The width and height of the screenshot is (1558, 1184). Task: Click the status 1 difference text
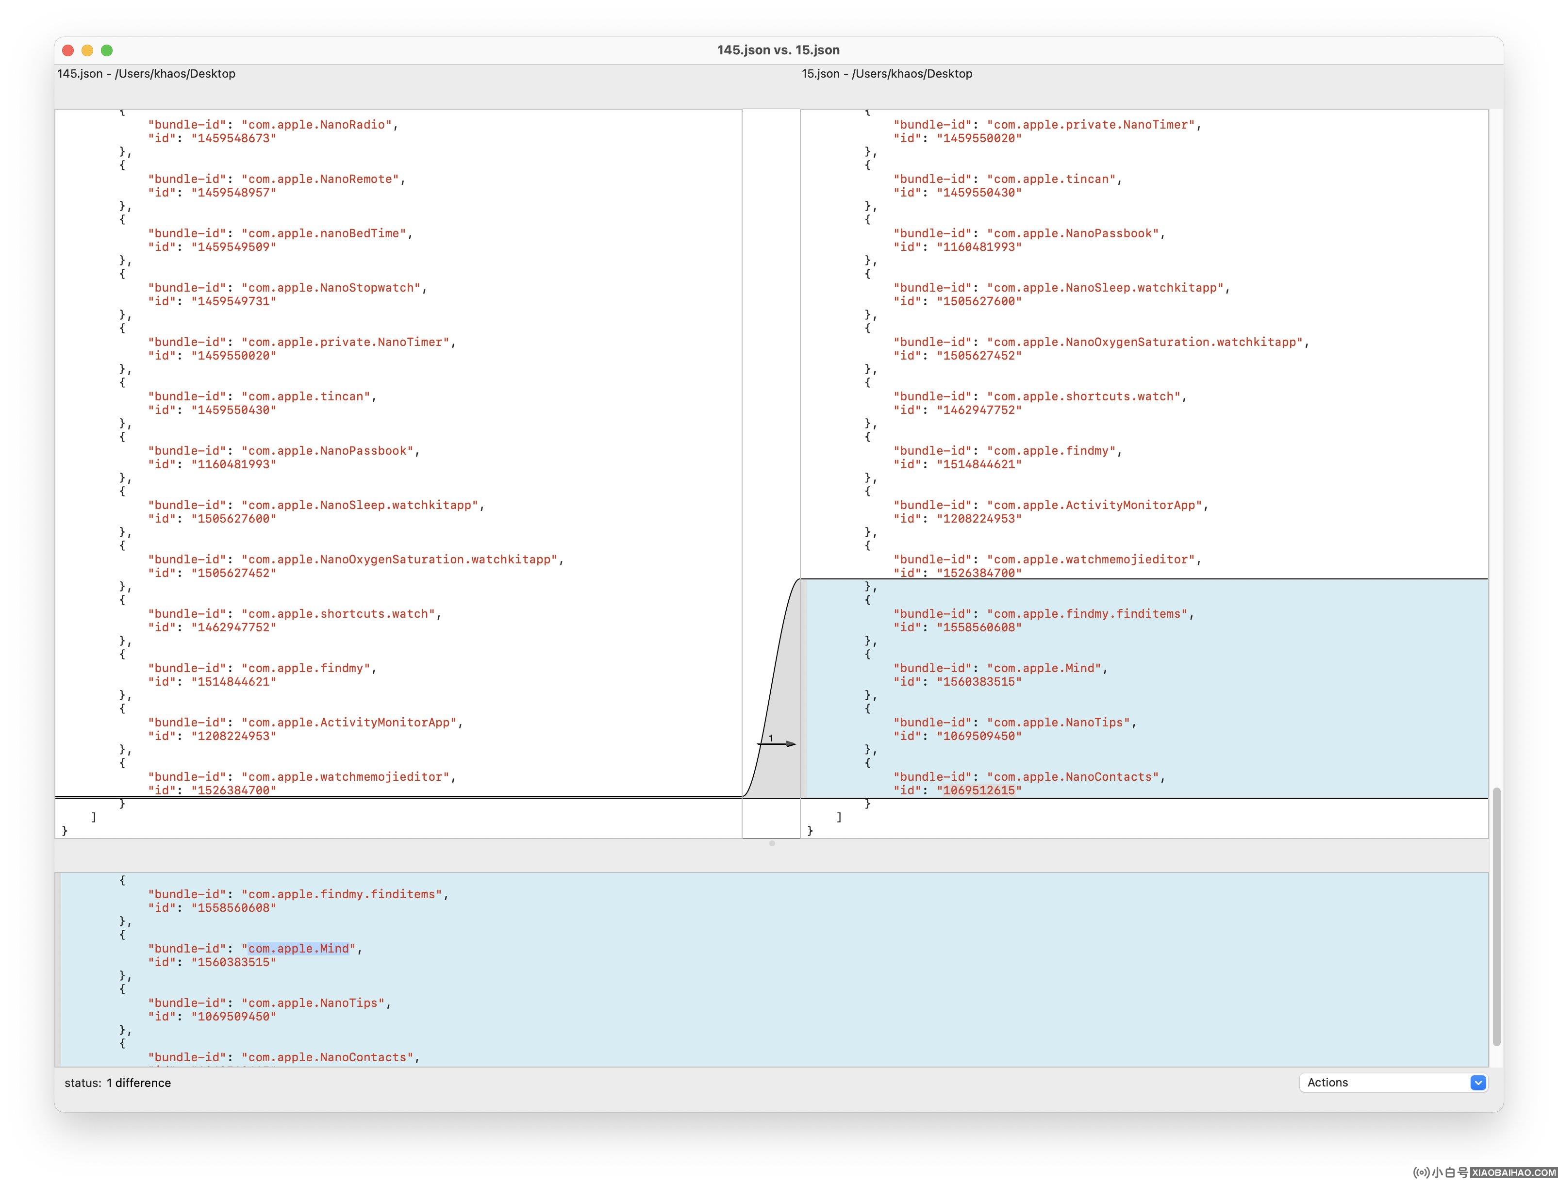tap(118, 1083)
